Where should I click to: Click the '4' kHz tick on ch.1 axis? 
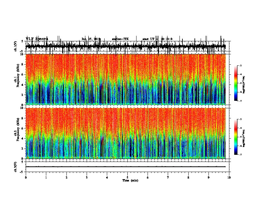[x=22, y=85]
